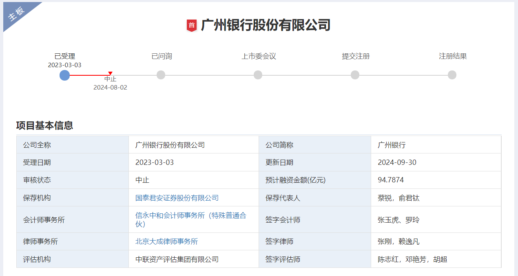Click the 已问询 stage circle
This screenshot has width=518, height=276.
tap(161, 75)
